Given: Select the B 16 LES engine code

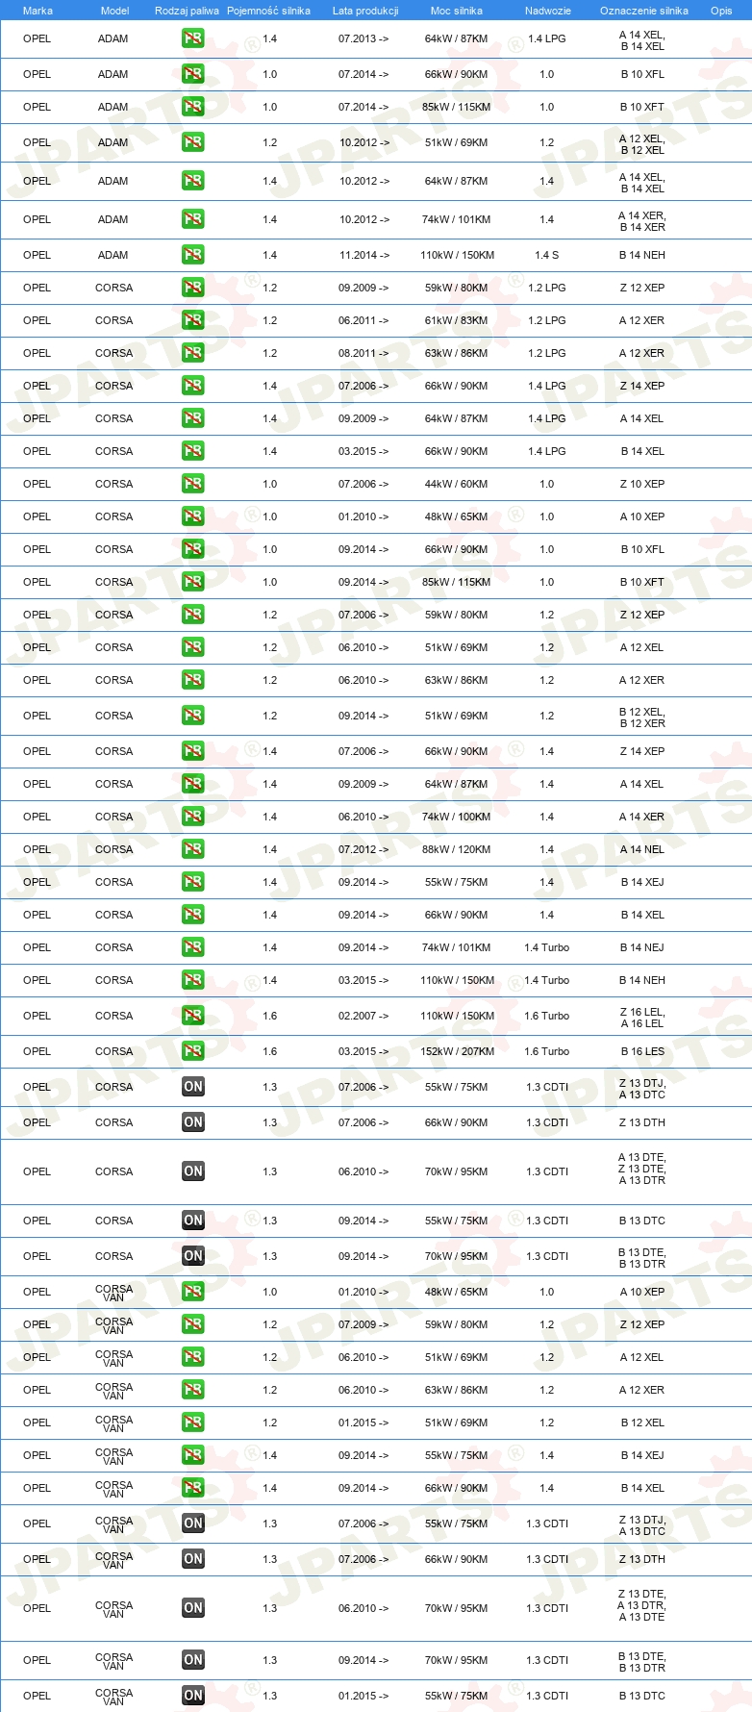Looking at the screenshot, I should pos(642,1051).
